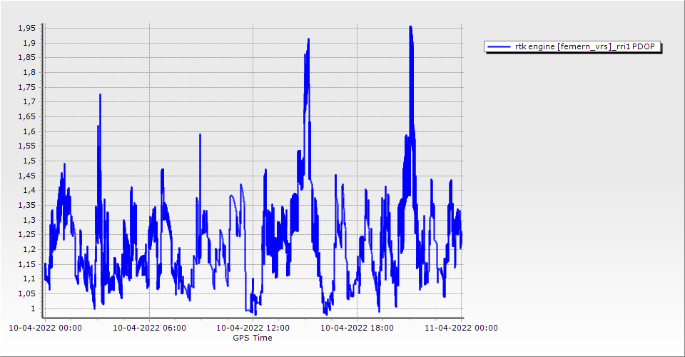
Task: Select the 10-04-2022 06:00 time axis label
Action: tap(149, 328)
